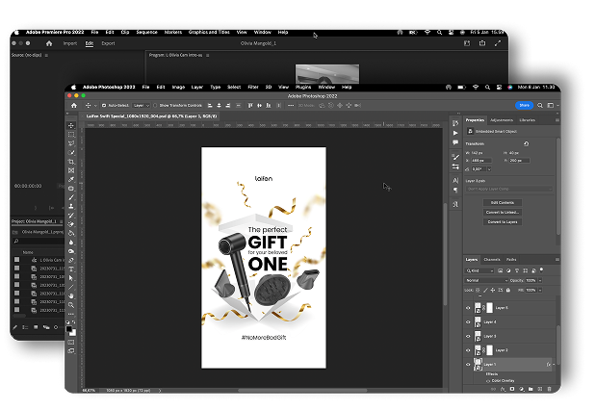Screen dimensions: 596x410
Task: Select the Brush tool
Action: [x=71, y=197]
